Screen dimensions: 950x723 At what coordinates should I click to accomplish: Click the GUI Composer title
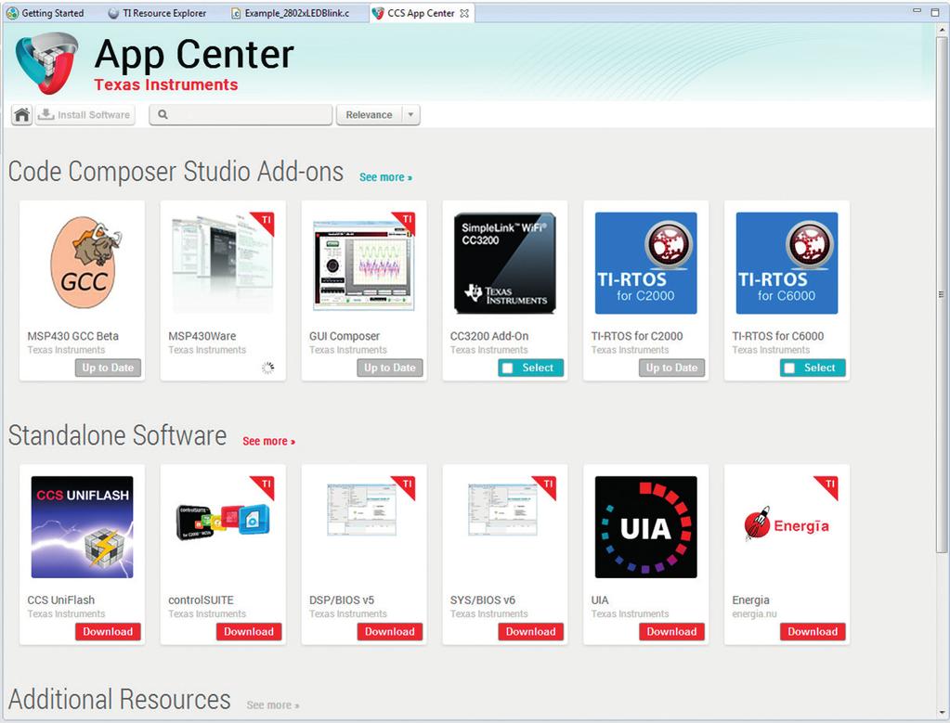(x=345, y=336)
